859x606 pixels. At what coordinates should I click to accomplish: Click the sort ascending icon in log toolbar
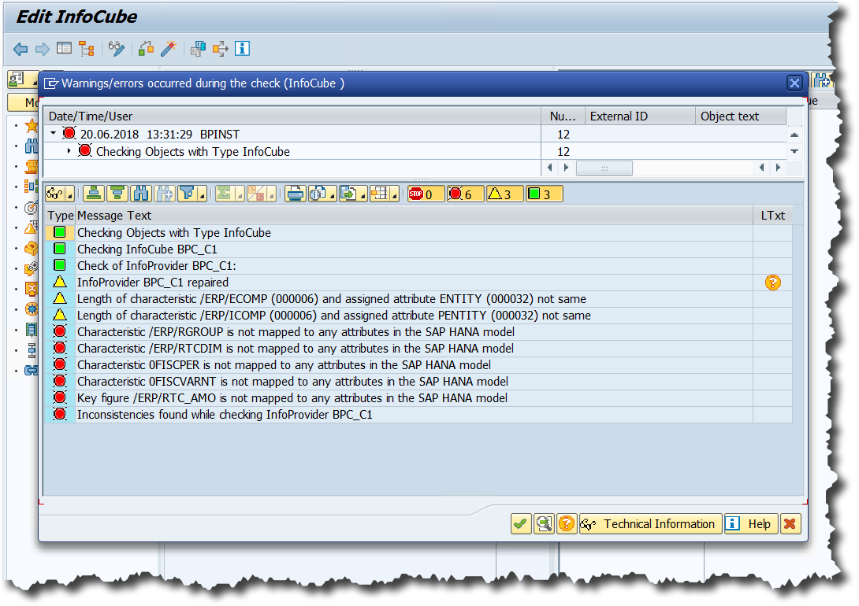[95, 194]
